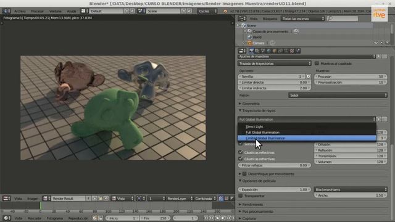
Task: Select the Particles properties tab icon
Action: click(x=297, y=51)
